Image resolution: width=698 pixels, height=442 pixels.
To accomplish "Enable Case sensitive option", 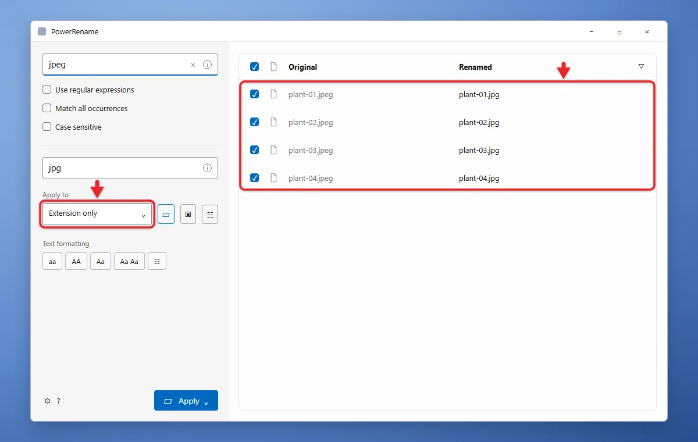I will coord(47,127).
